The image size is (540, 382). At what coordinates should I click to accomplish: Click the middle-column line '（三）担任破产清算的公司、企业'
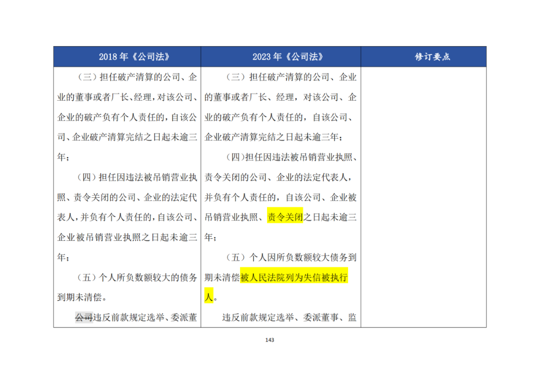[290, 77]
